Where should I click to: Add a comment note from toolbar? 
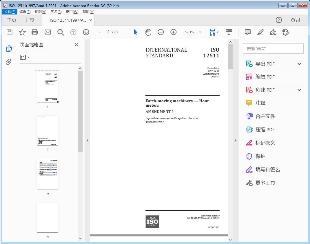[247, 32]
